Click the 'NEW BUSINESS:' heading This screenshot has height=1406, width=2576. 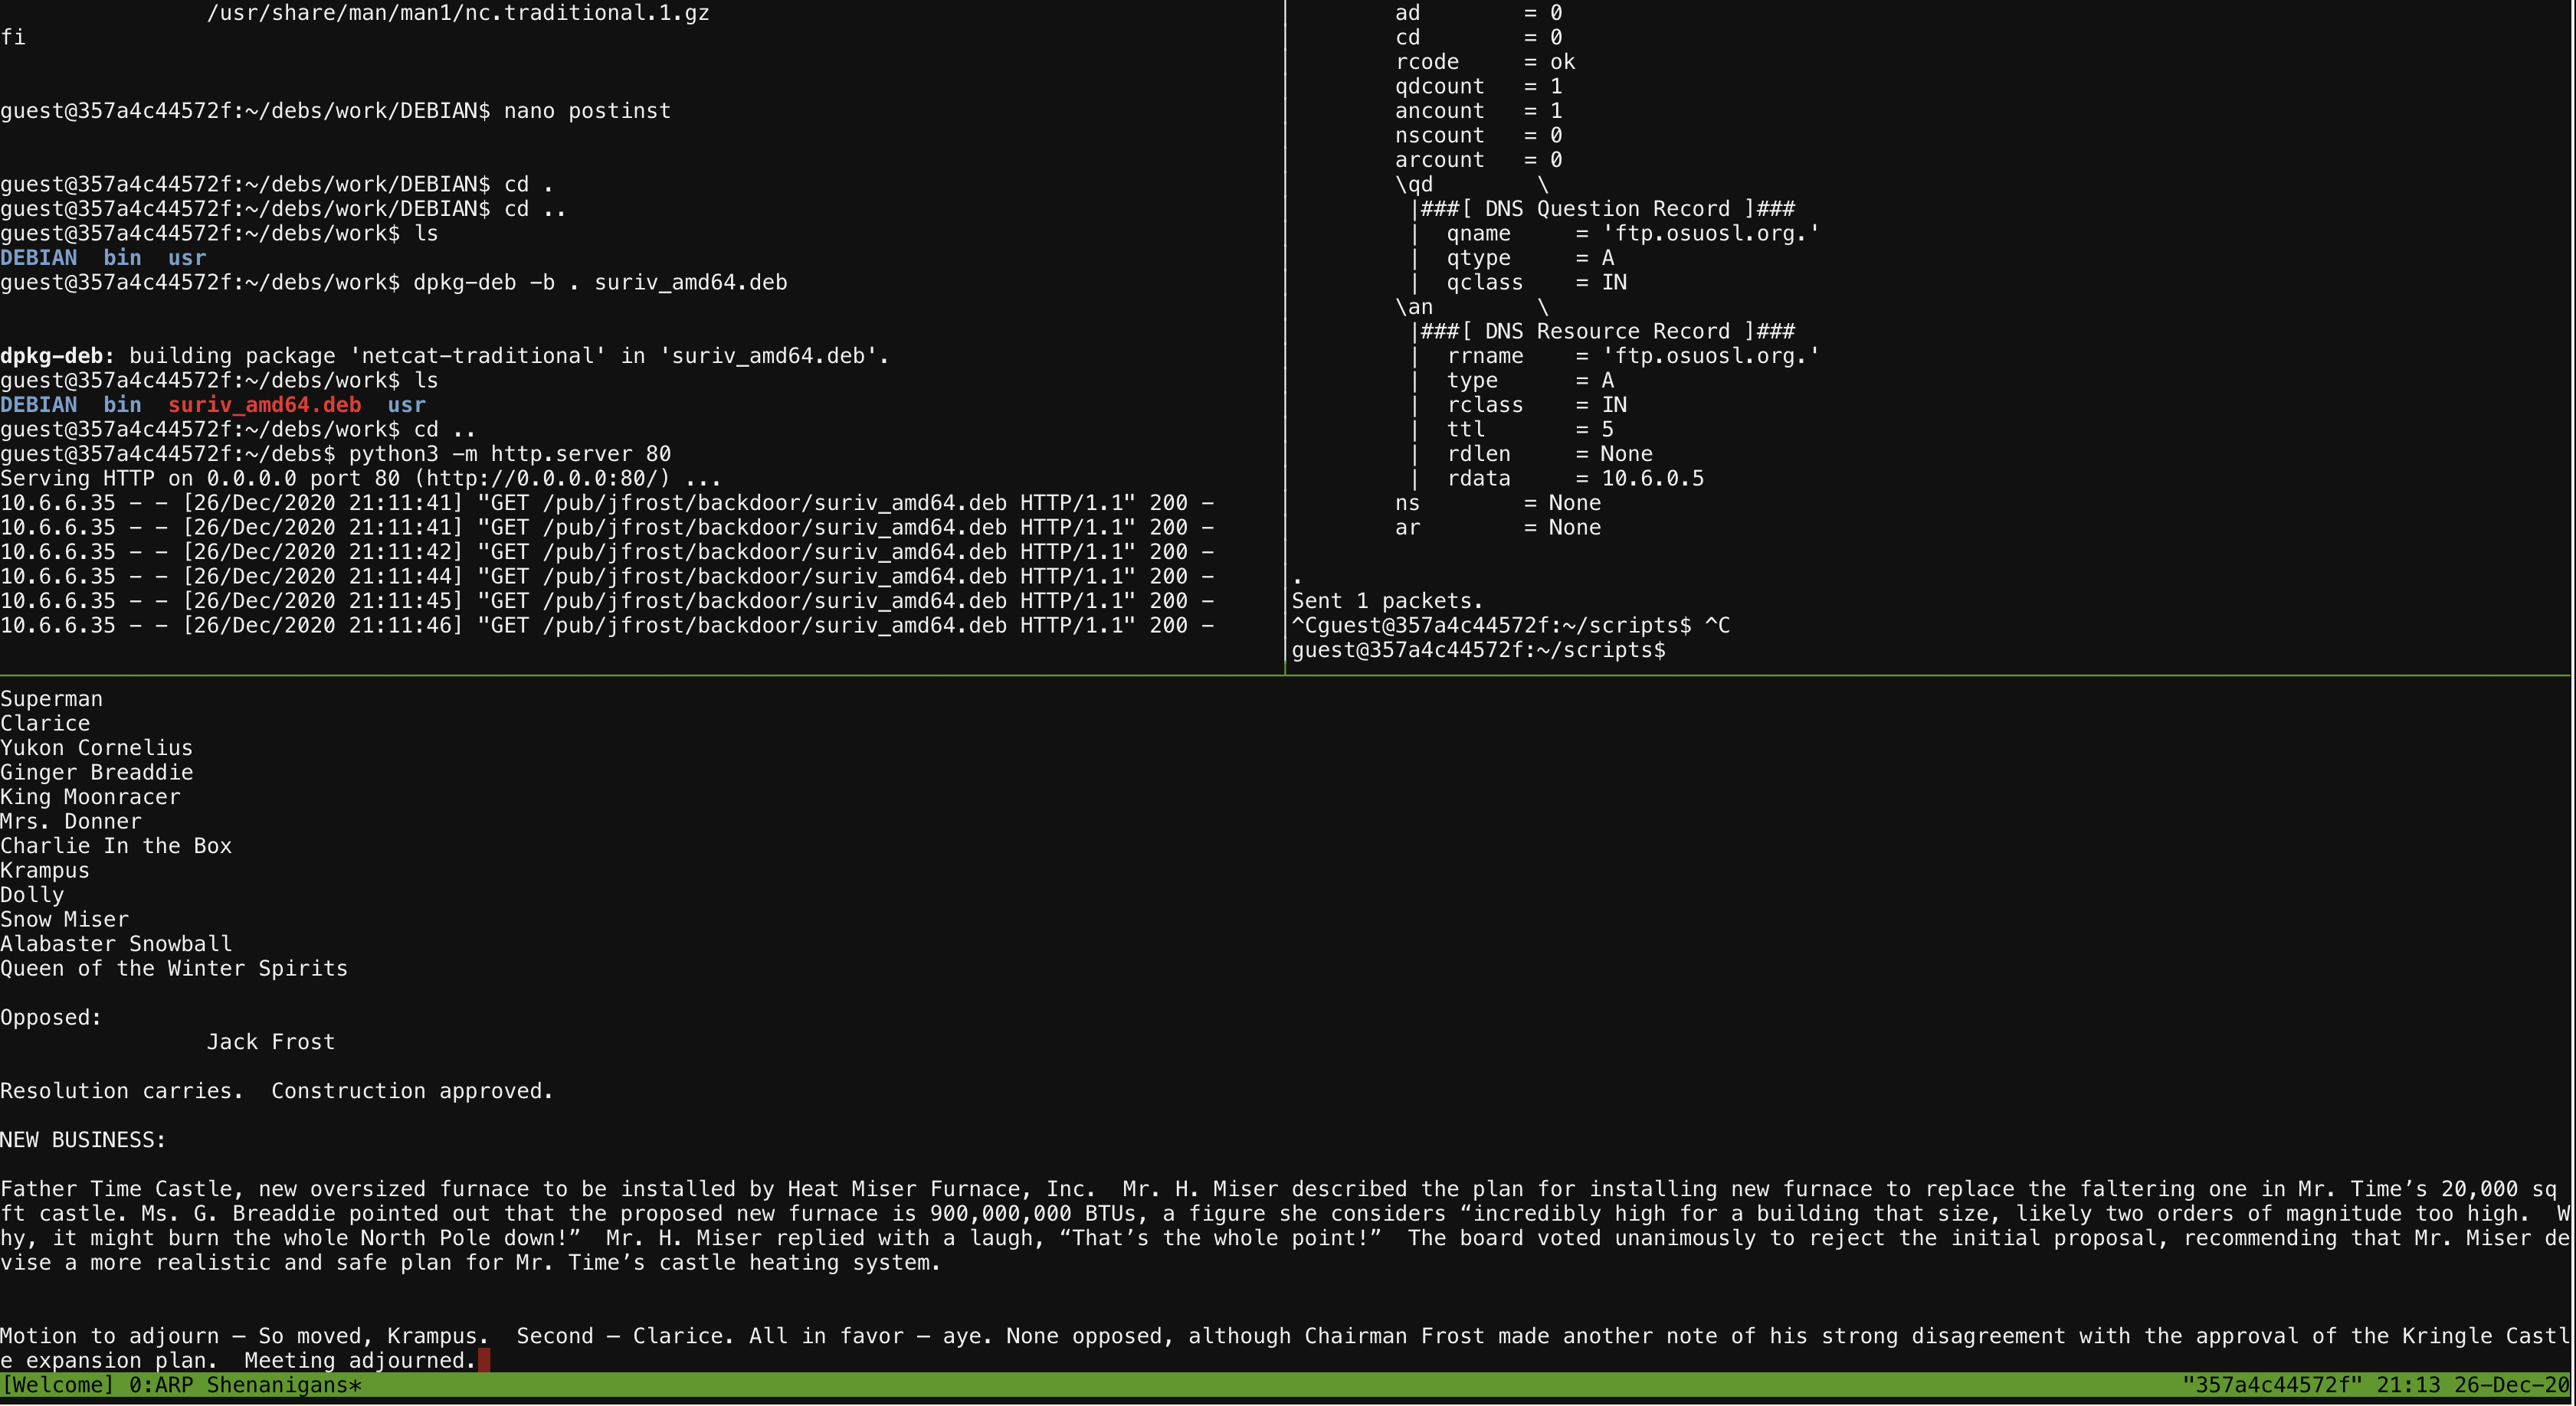tap(83, 1140)
